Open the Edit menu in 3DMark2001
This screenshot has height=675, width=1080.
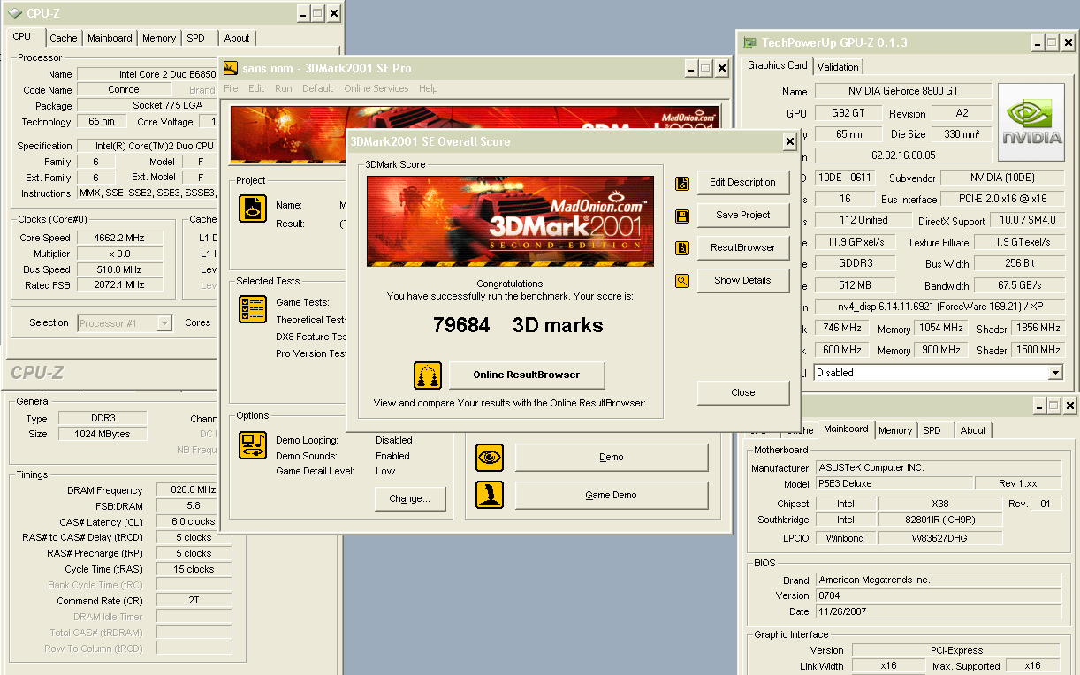coord(256,88)
